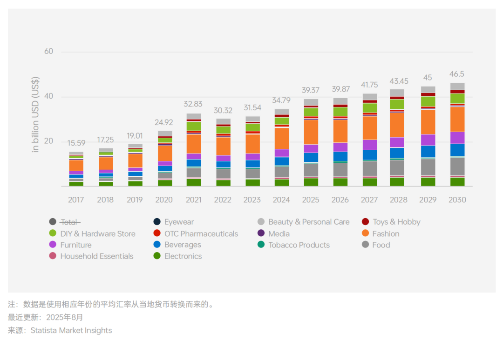
Task: Toggle the struck-through Total legend entry
Action: pyautogui.click(x=65, y=222)
